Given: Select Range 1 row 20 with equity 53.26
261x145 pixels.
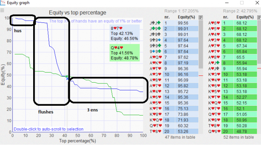Looking at the screenshot, I should (174, 131).
